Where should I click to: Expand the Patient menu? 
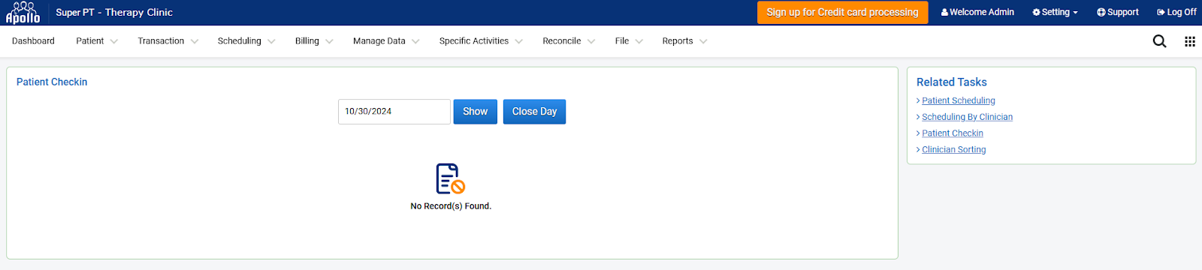(97, 41)
